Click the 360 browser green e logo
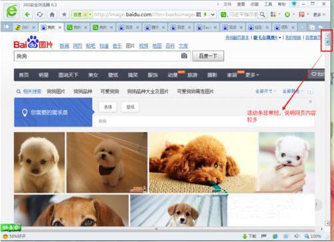 click(11, 11)
